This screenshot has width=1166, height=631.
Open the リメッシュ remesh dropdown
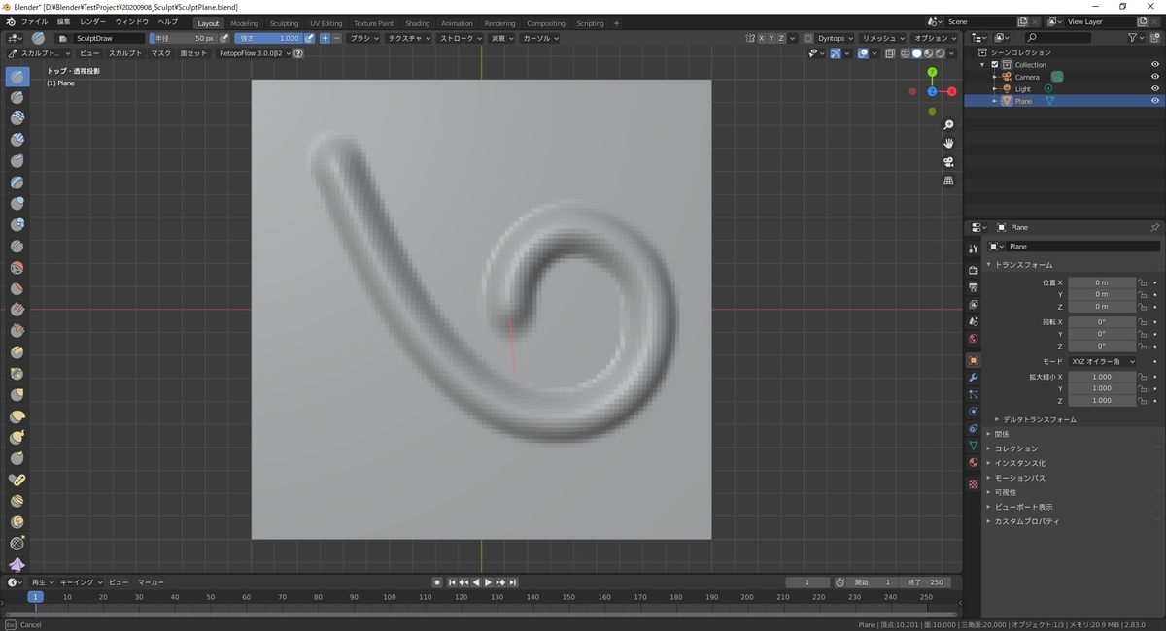pos(884,38)
